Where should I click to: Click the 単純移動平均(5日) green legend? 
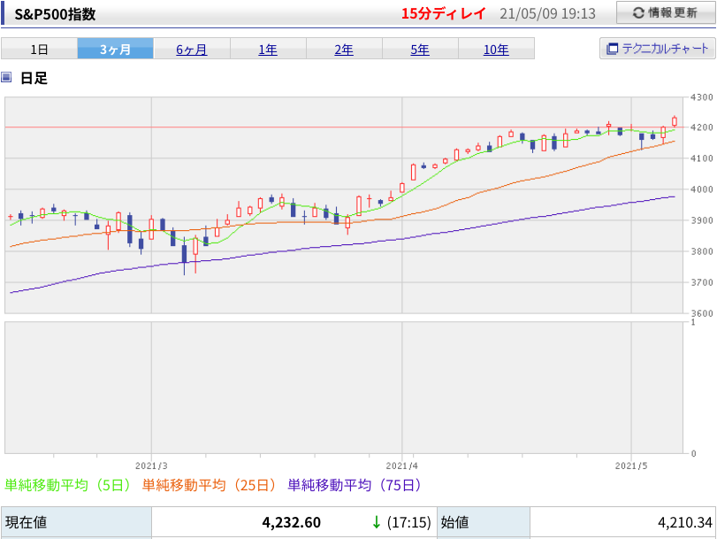pos(68,484)
